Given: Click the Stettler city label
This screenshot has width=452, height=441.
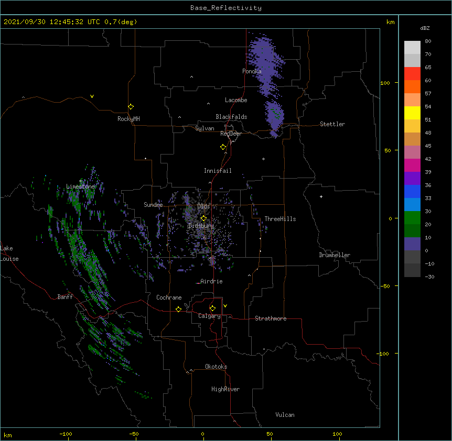Looking at the screenshot, I should pos(332,124).
